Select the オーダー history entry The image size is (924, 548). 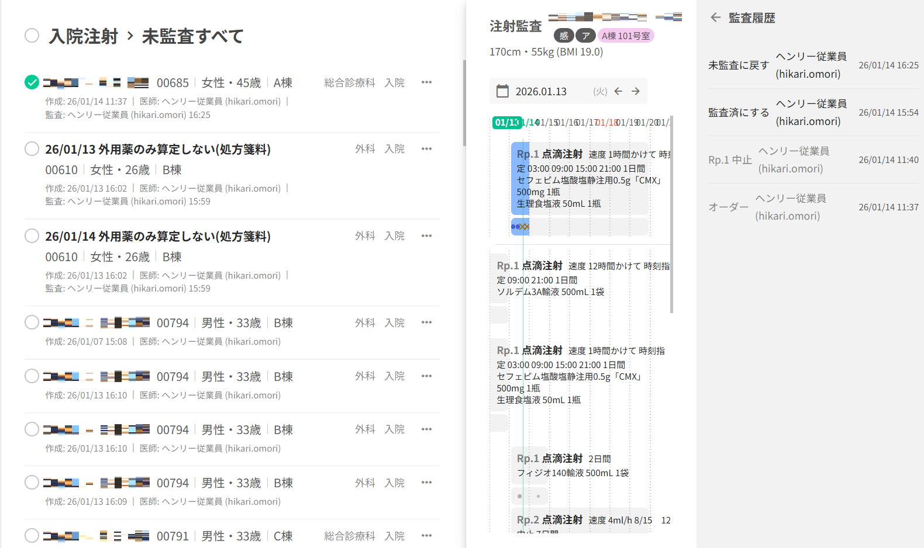click(813, 207)
